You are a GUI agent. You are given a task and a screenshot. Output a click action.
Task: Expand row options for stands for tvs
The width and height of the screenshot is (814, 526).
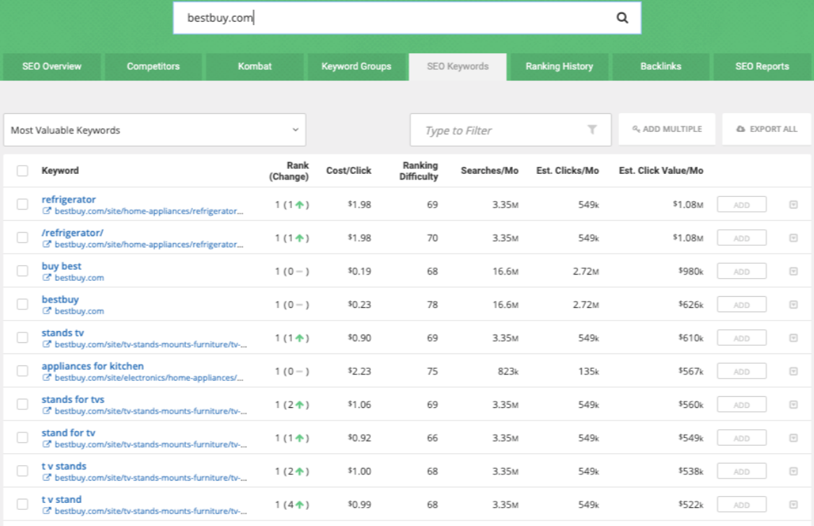click(x=793, y=404)
